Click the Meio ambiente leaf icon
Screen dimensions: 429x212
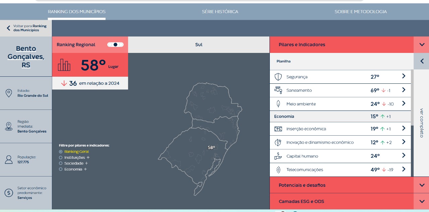click(278, 104)
